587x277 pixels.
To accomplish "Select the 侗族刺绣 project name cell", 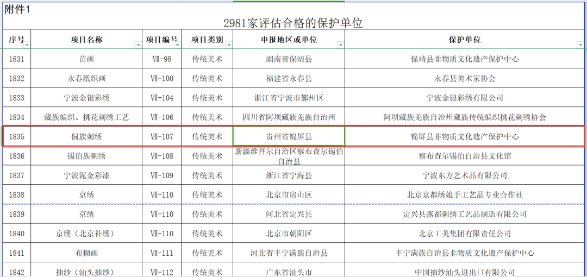I will 86,136.
